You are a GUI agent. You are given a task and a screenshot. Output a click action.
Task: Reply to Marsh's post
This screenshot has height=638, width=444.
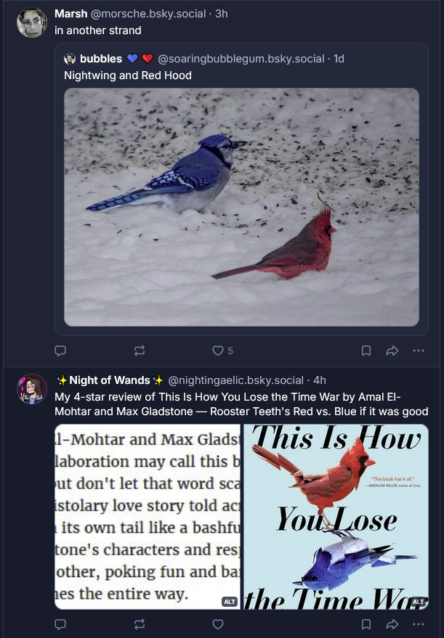(x=61, y=351)
